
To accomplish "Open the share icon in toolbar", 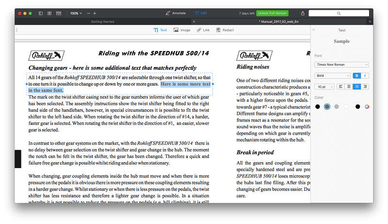I will click(303, 14).
